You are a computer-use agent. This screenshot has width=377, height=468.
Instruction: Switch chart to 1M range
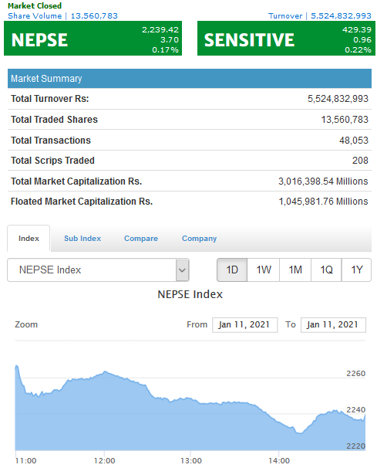coord(295,270)
